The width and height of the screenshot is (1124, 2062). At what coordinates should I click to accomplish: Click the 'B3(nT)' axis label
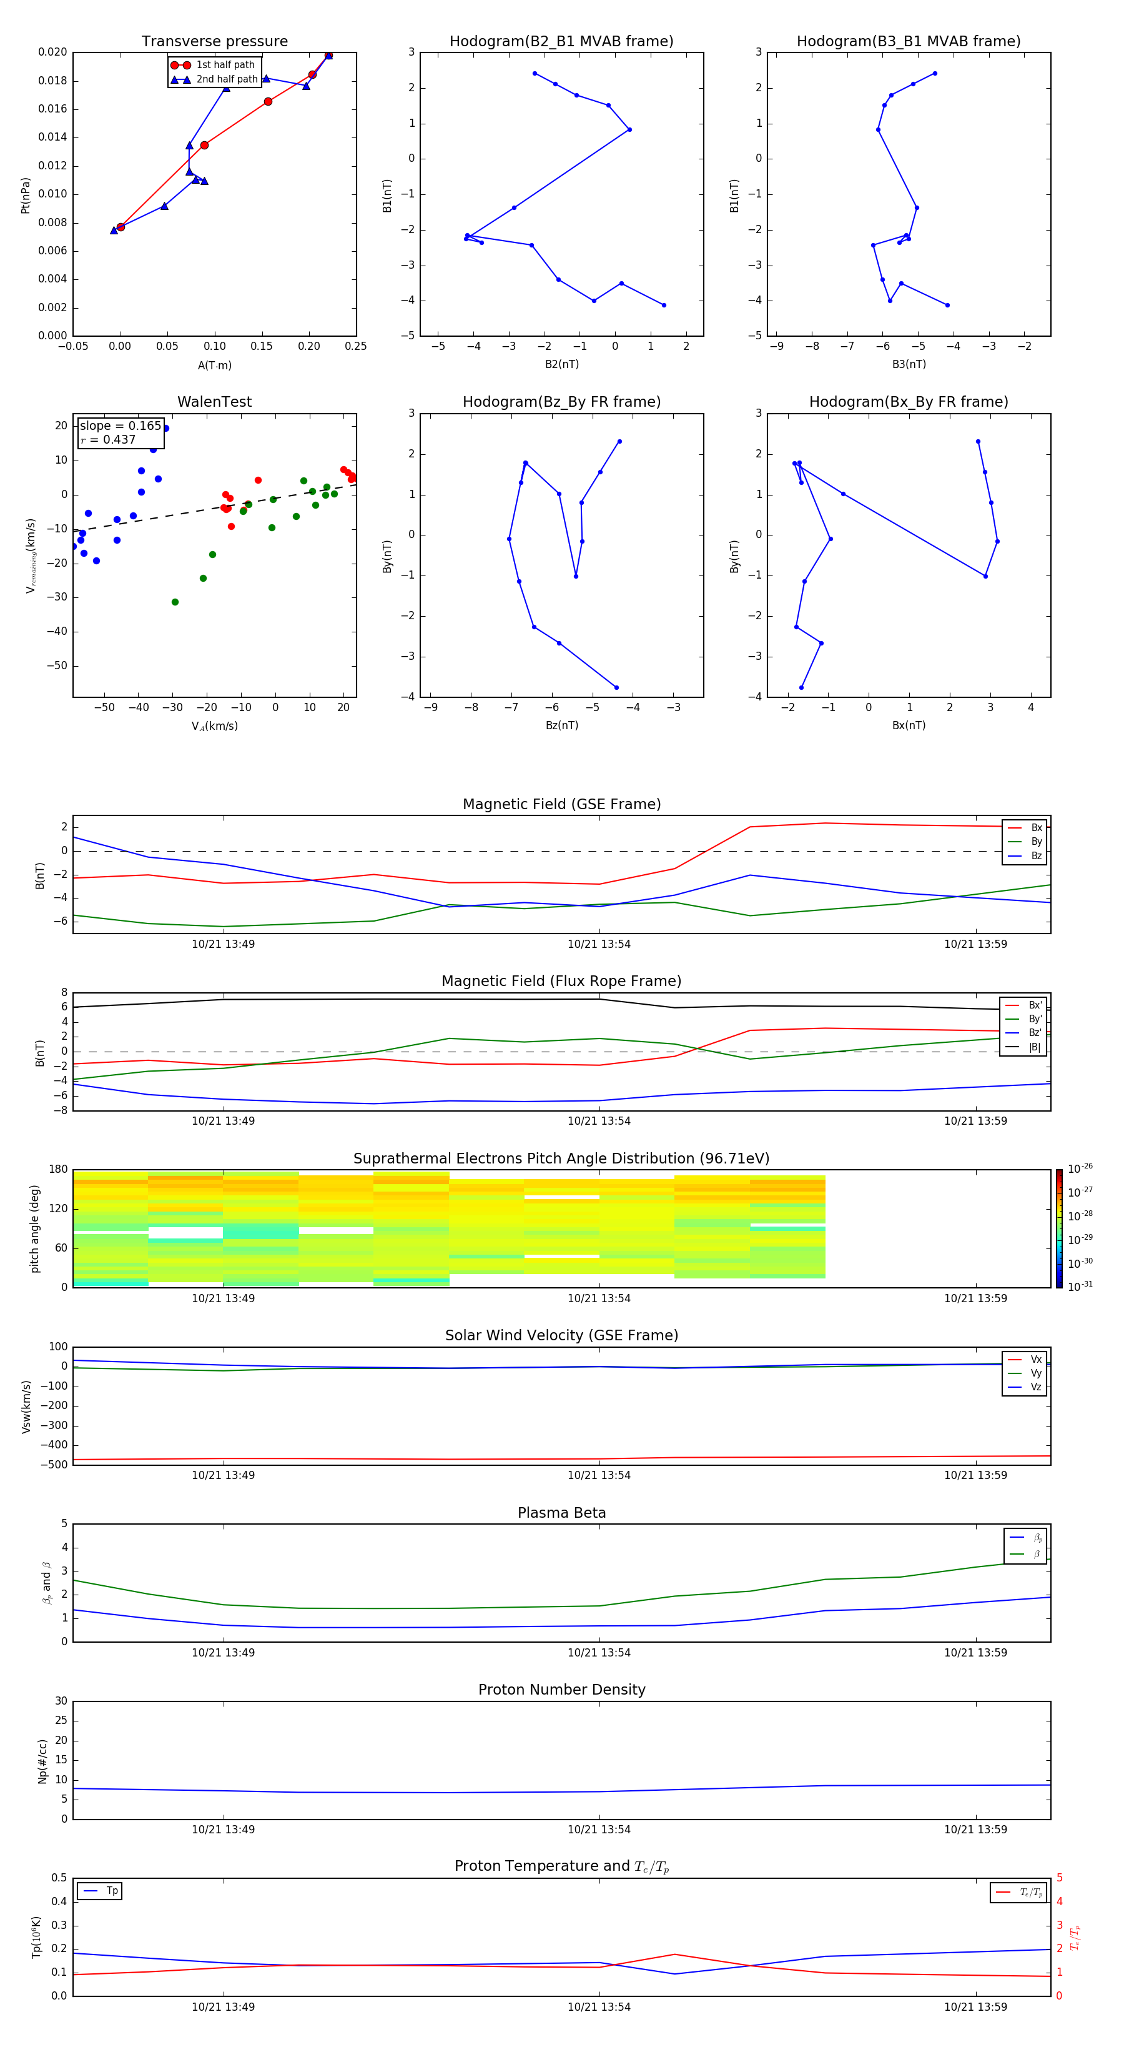[x=909, y=364]
